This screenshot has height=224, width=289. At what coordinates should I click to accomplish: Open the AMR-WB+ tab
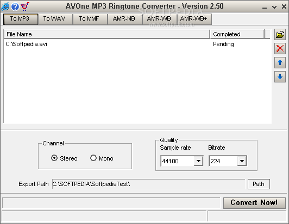(194, 19)
